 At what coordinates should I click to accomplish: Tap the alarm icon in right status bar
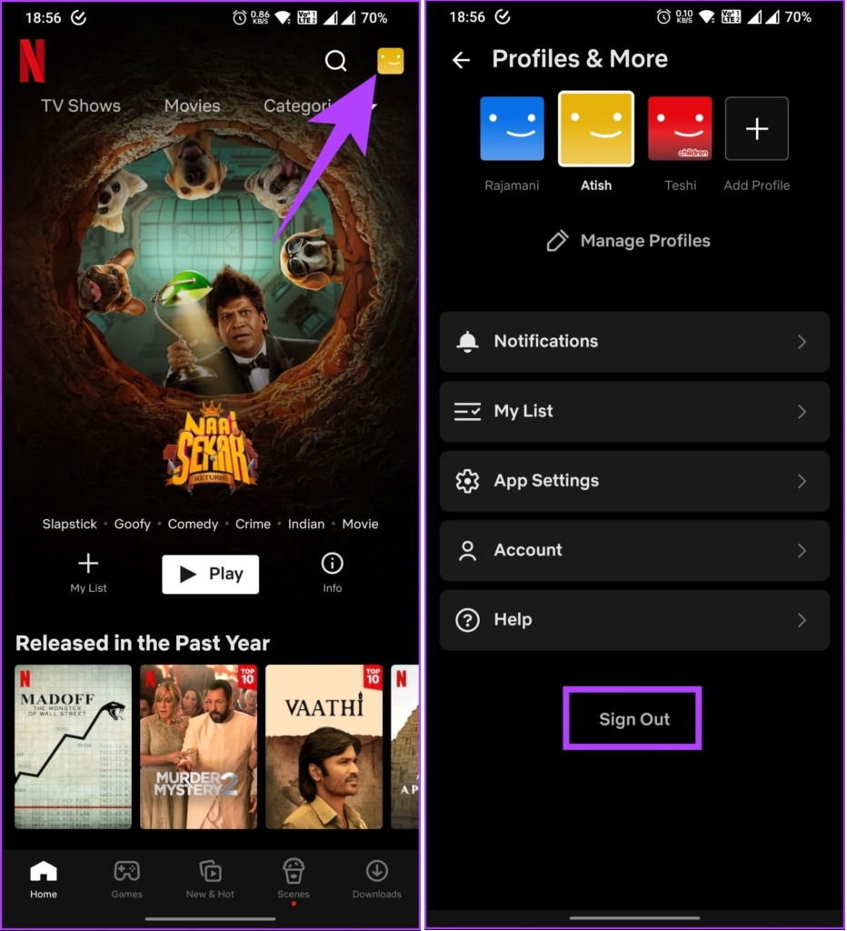(663, 17)
